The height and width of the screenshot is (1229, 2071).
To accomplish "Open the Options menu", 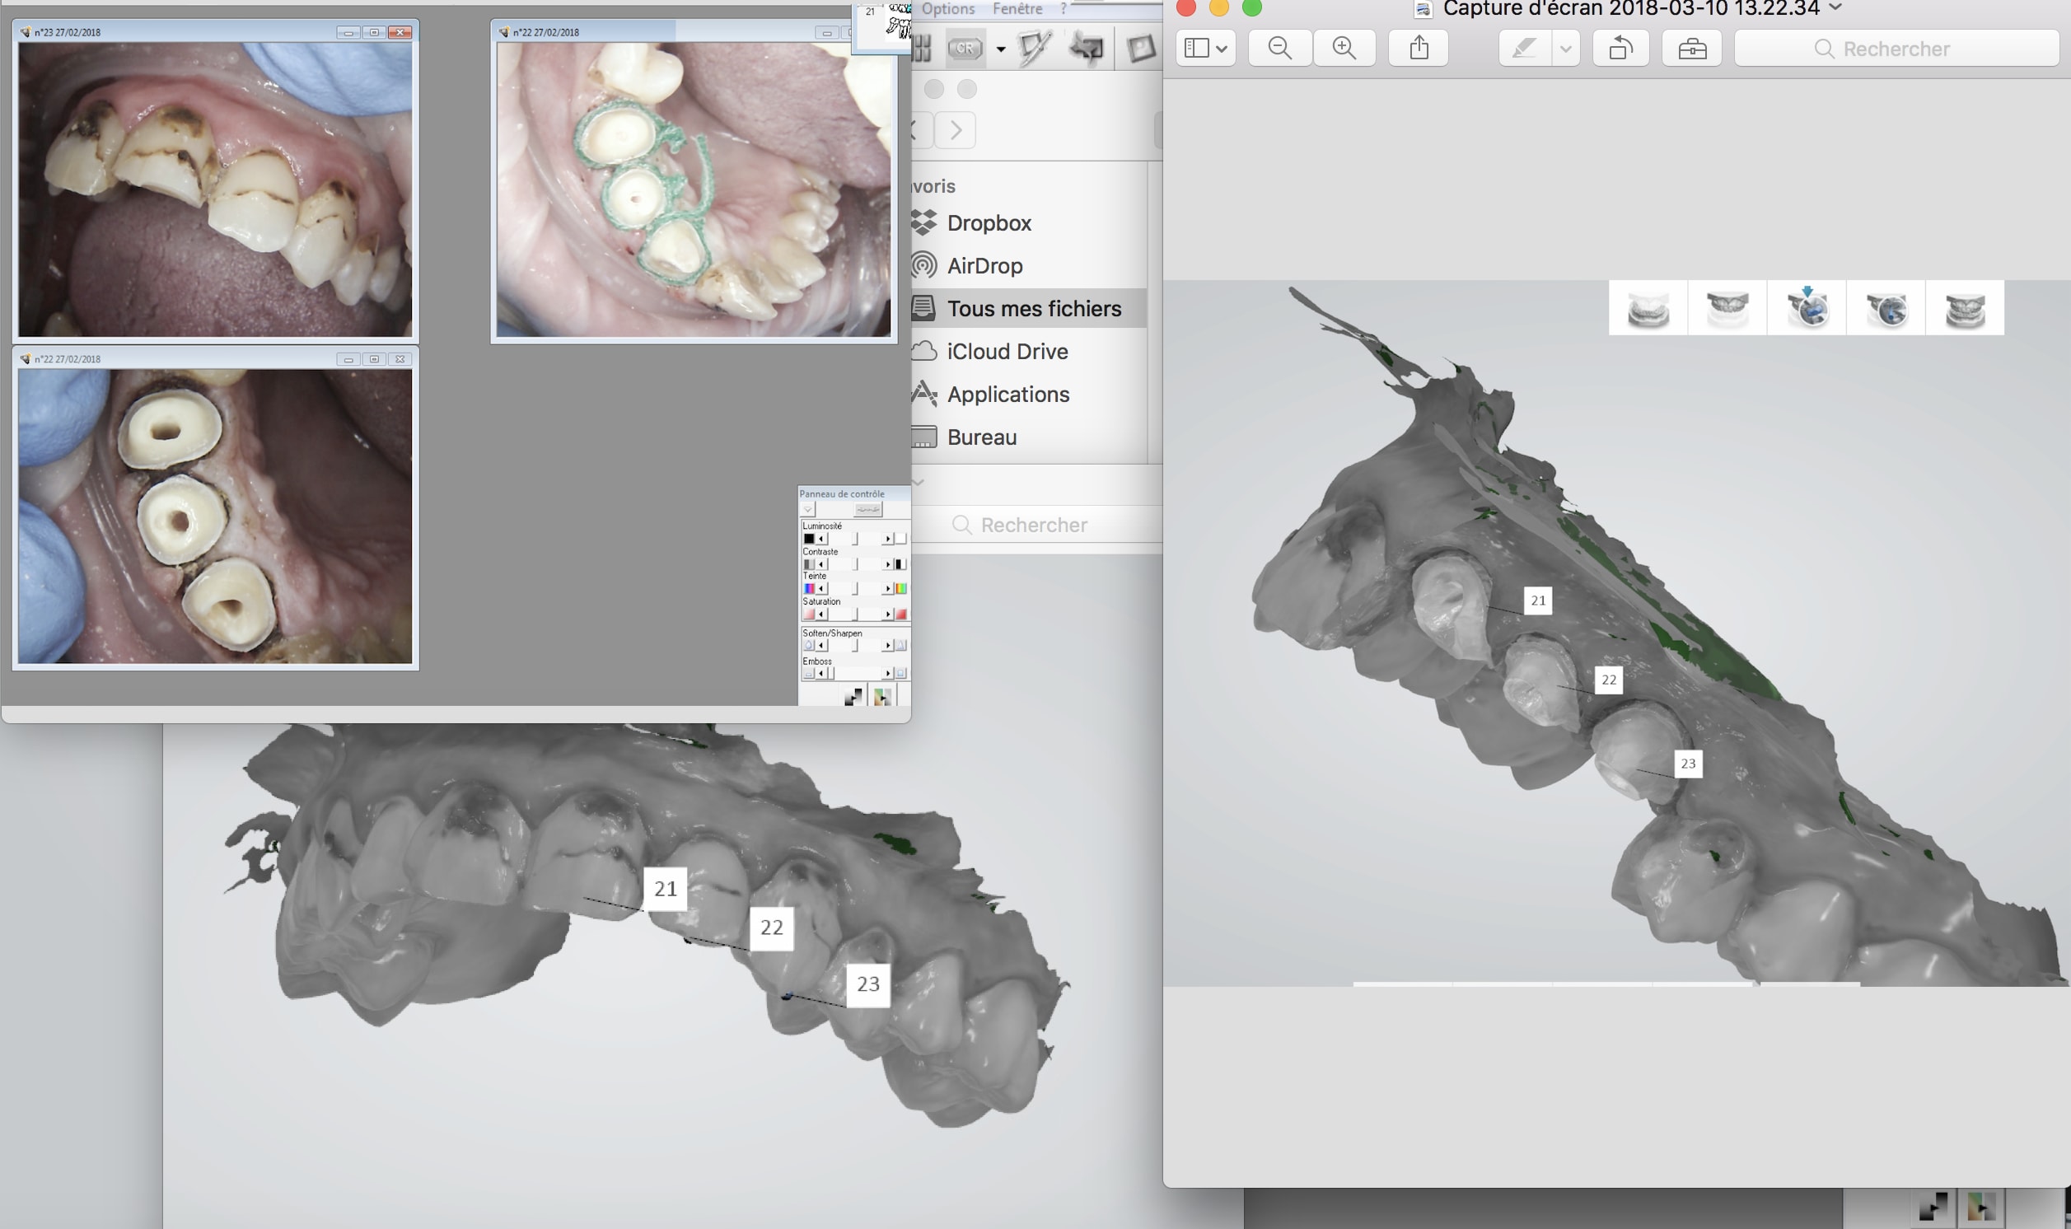I will click(948, 8).
